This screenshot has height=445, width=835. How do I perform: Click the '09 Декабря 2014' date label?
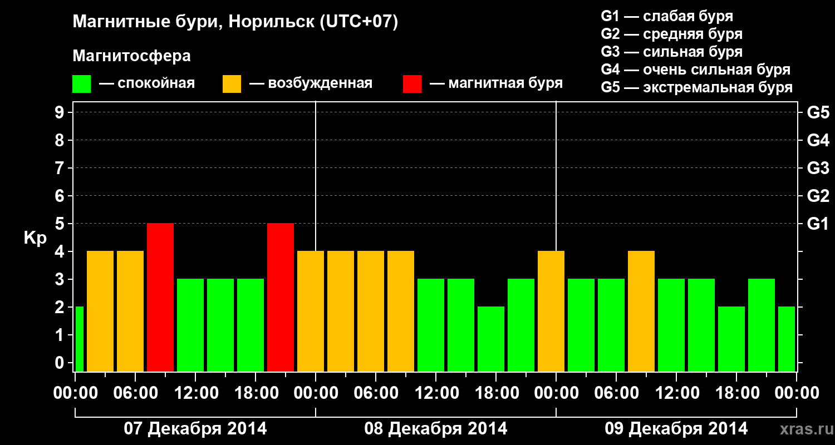coord(676,429)
